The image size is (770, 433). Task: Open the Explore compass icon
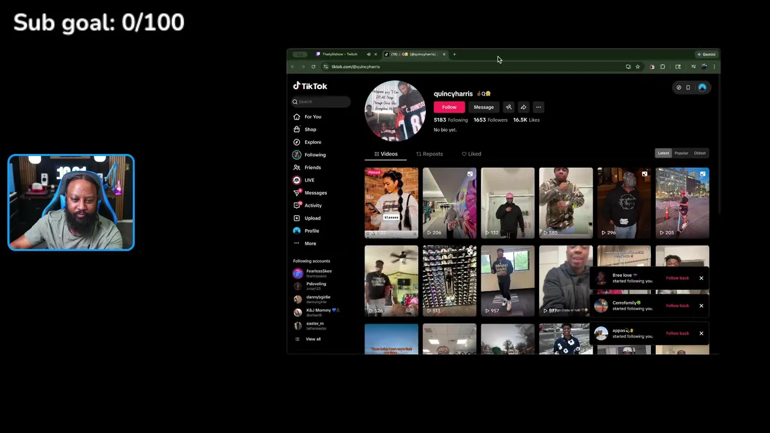tap(297, 142)
